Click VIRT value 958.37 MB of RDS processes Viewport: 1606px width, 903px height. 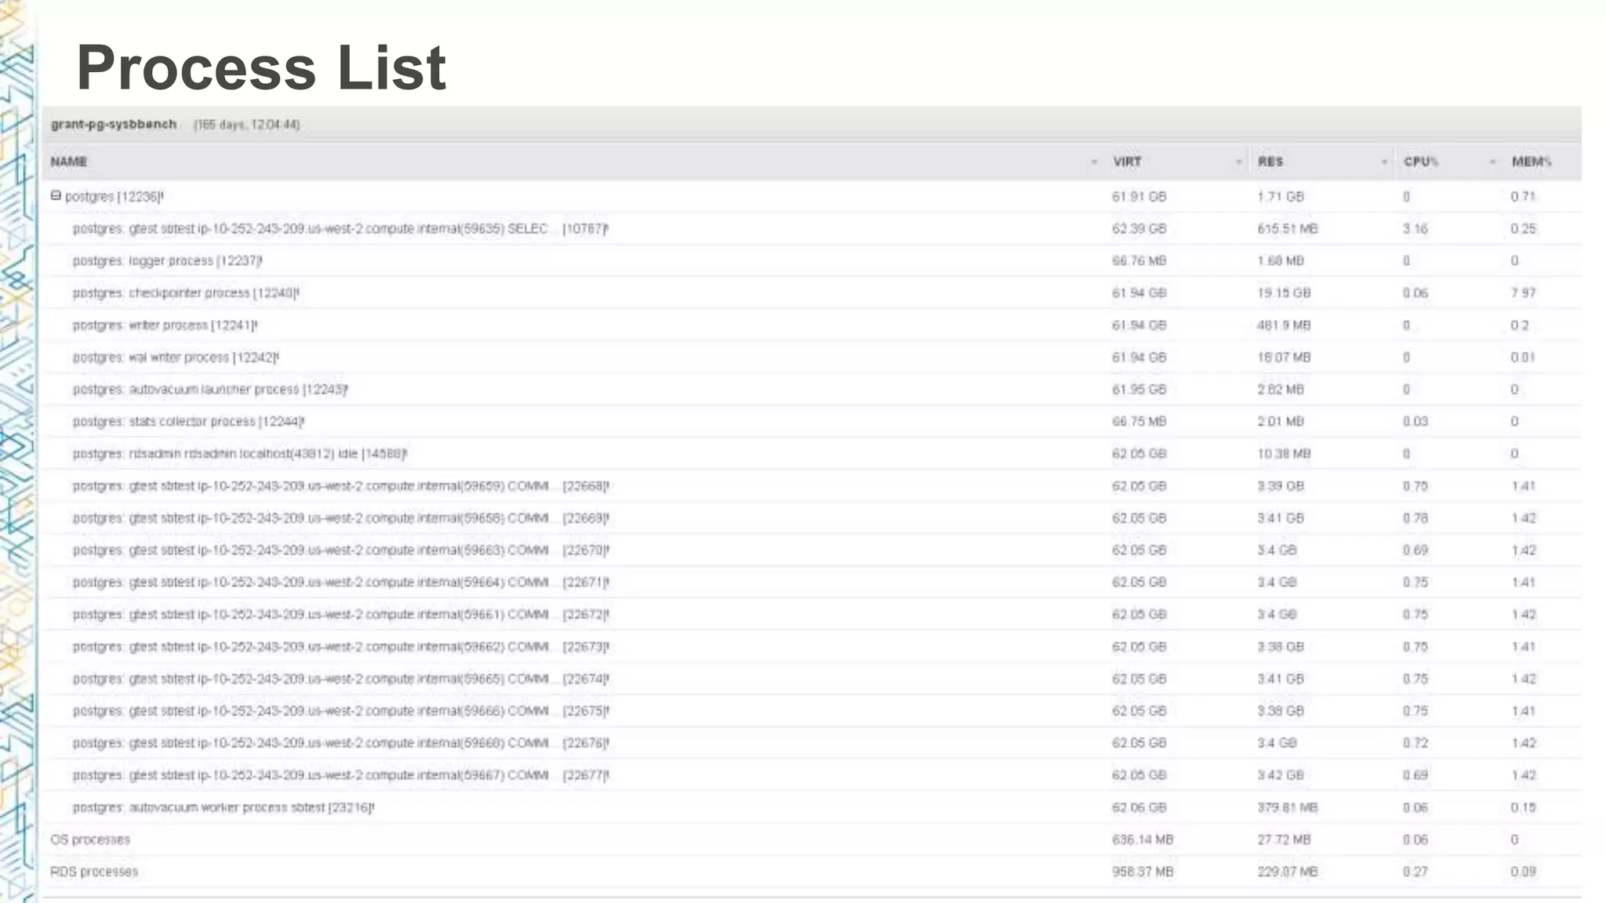click(1143, 872)
